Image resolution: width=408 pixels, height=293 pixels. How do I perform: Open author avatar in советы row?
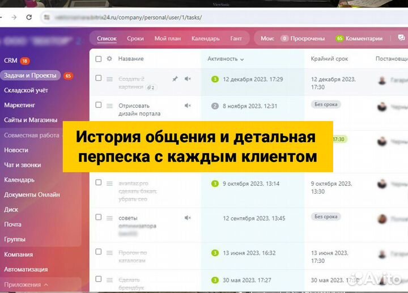[382, 219]
